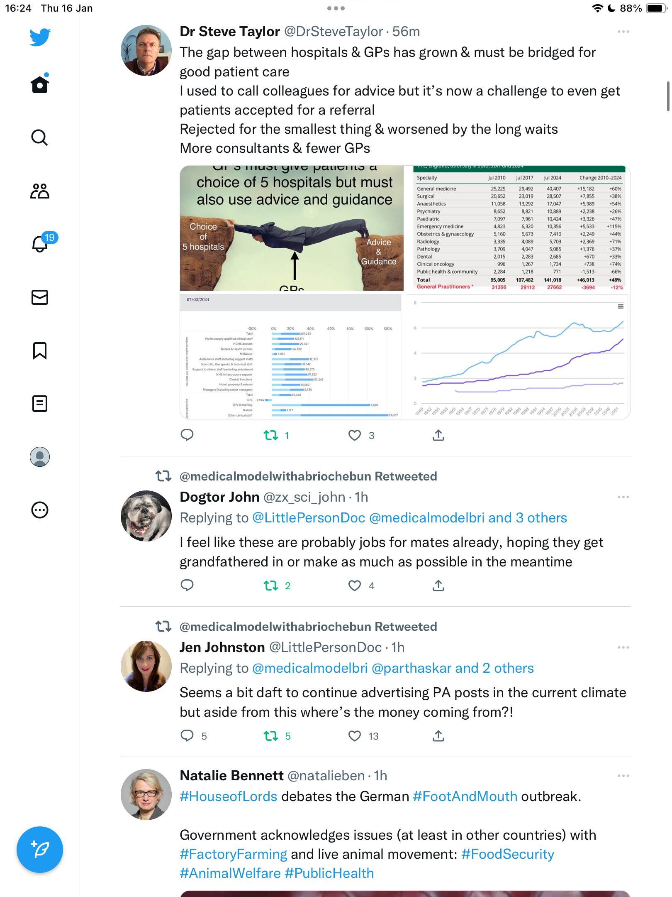Open More circle-ellipsis sidebar icon
The image size is (672, 897).
click(40, 510)
